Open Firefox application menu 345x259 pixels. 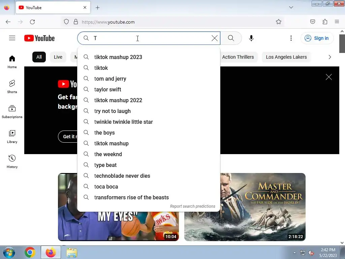coord(337,22)
